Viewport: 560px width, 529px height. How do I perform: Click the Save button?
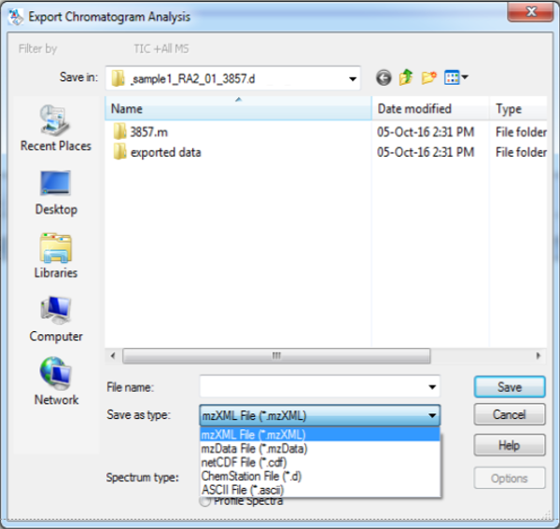coord(509,386)
